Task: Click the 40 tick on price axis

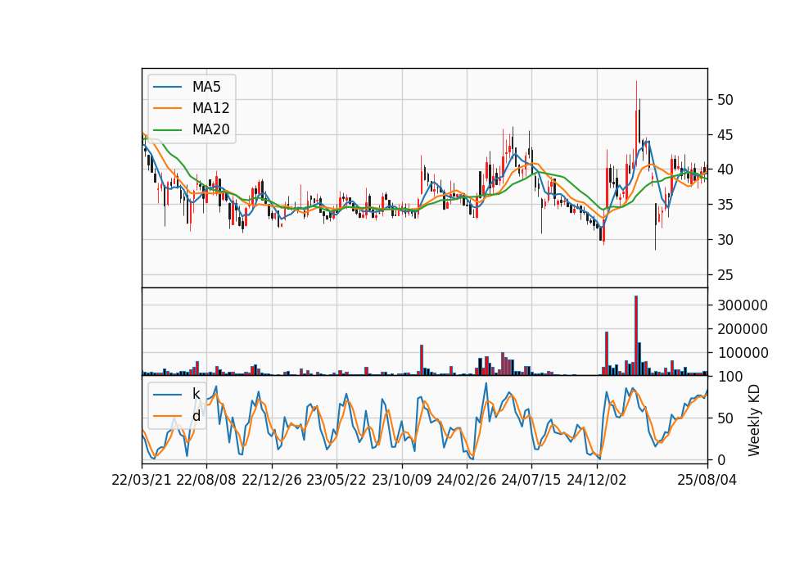Action: (725, 169)
